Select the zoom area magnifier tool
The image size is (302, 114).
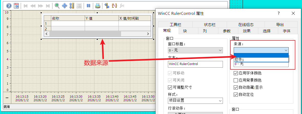(x=57, y=6)
